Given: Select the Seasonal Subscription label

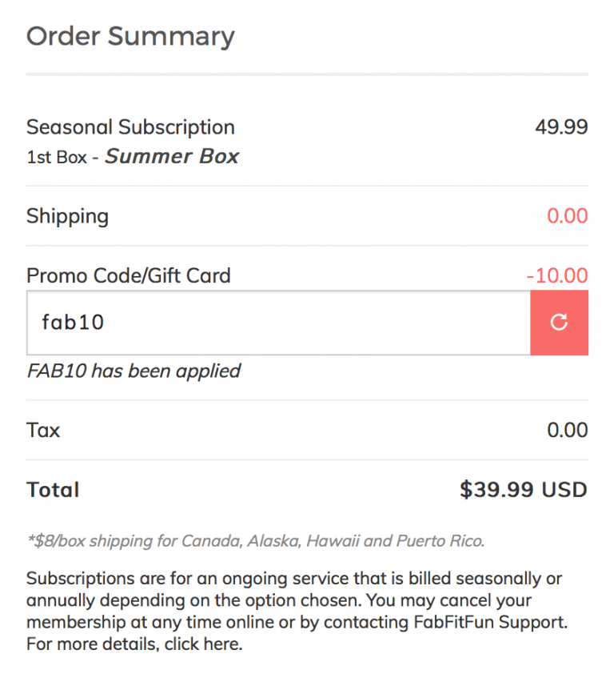Looking at the screenshot, I should (x=130, y=127).
